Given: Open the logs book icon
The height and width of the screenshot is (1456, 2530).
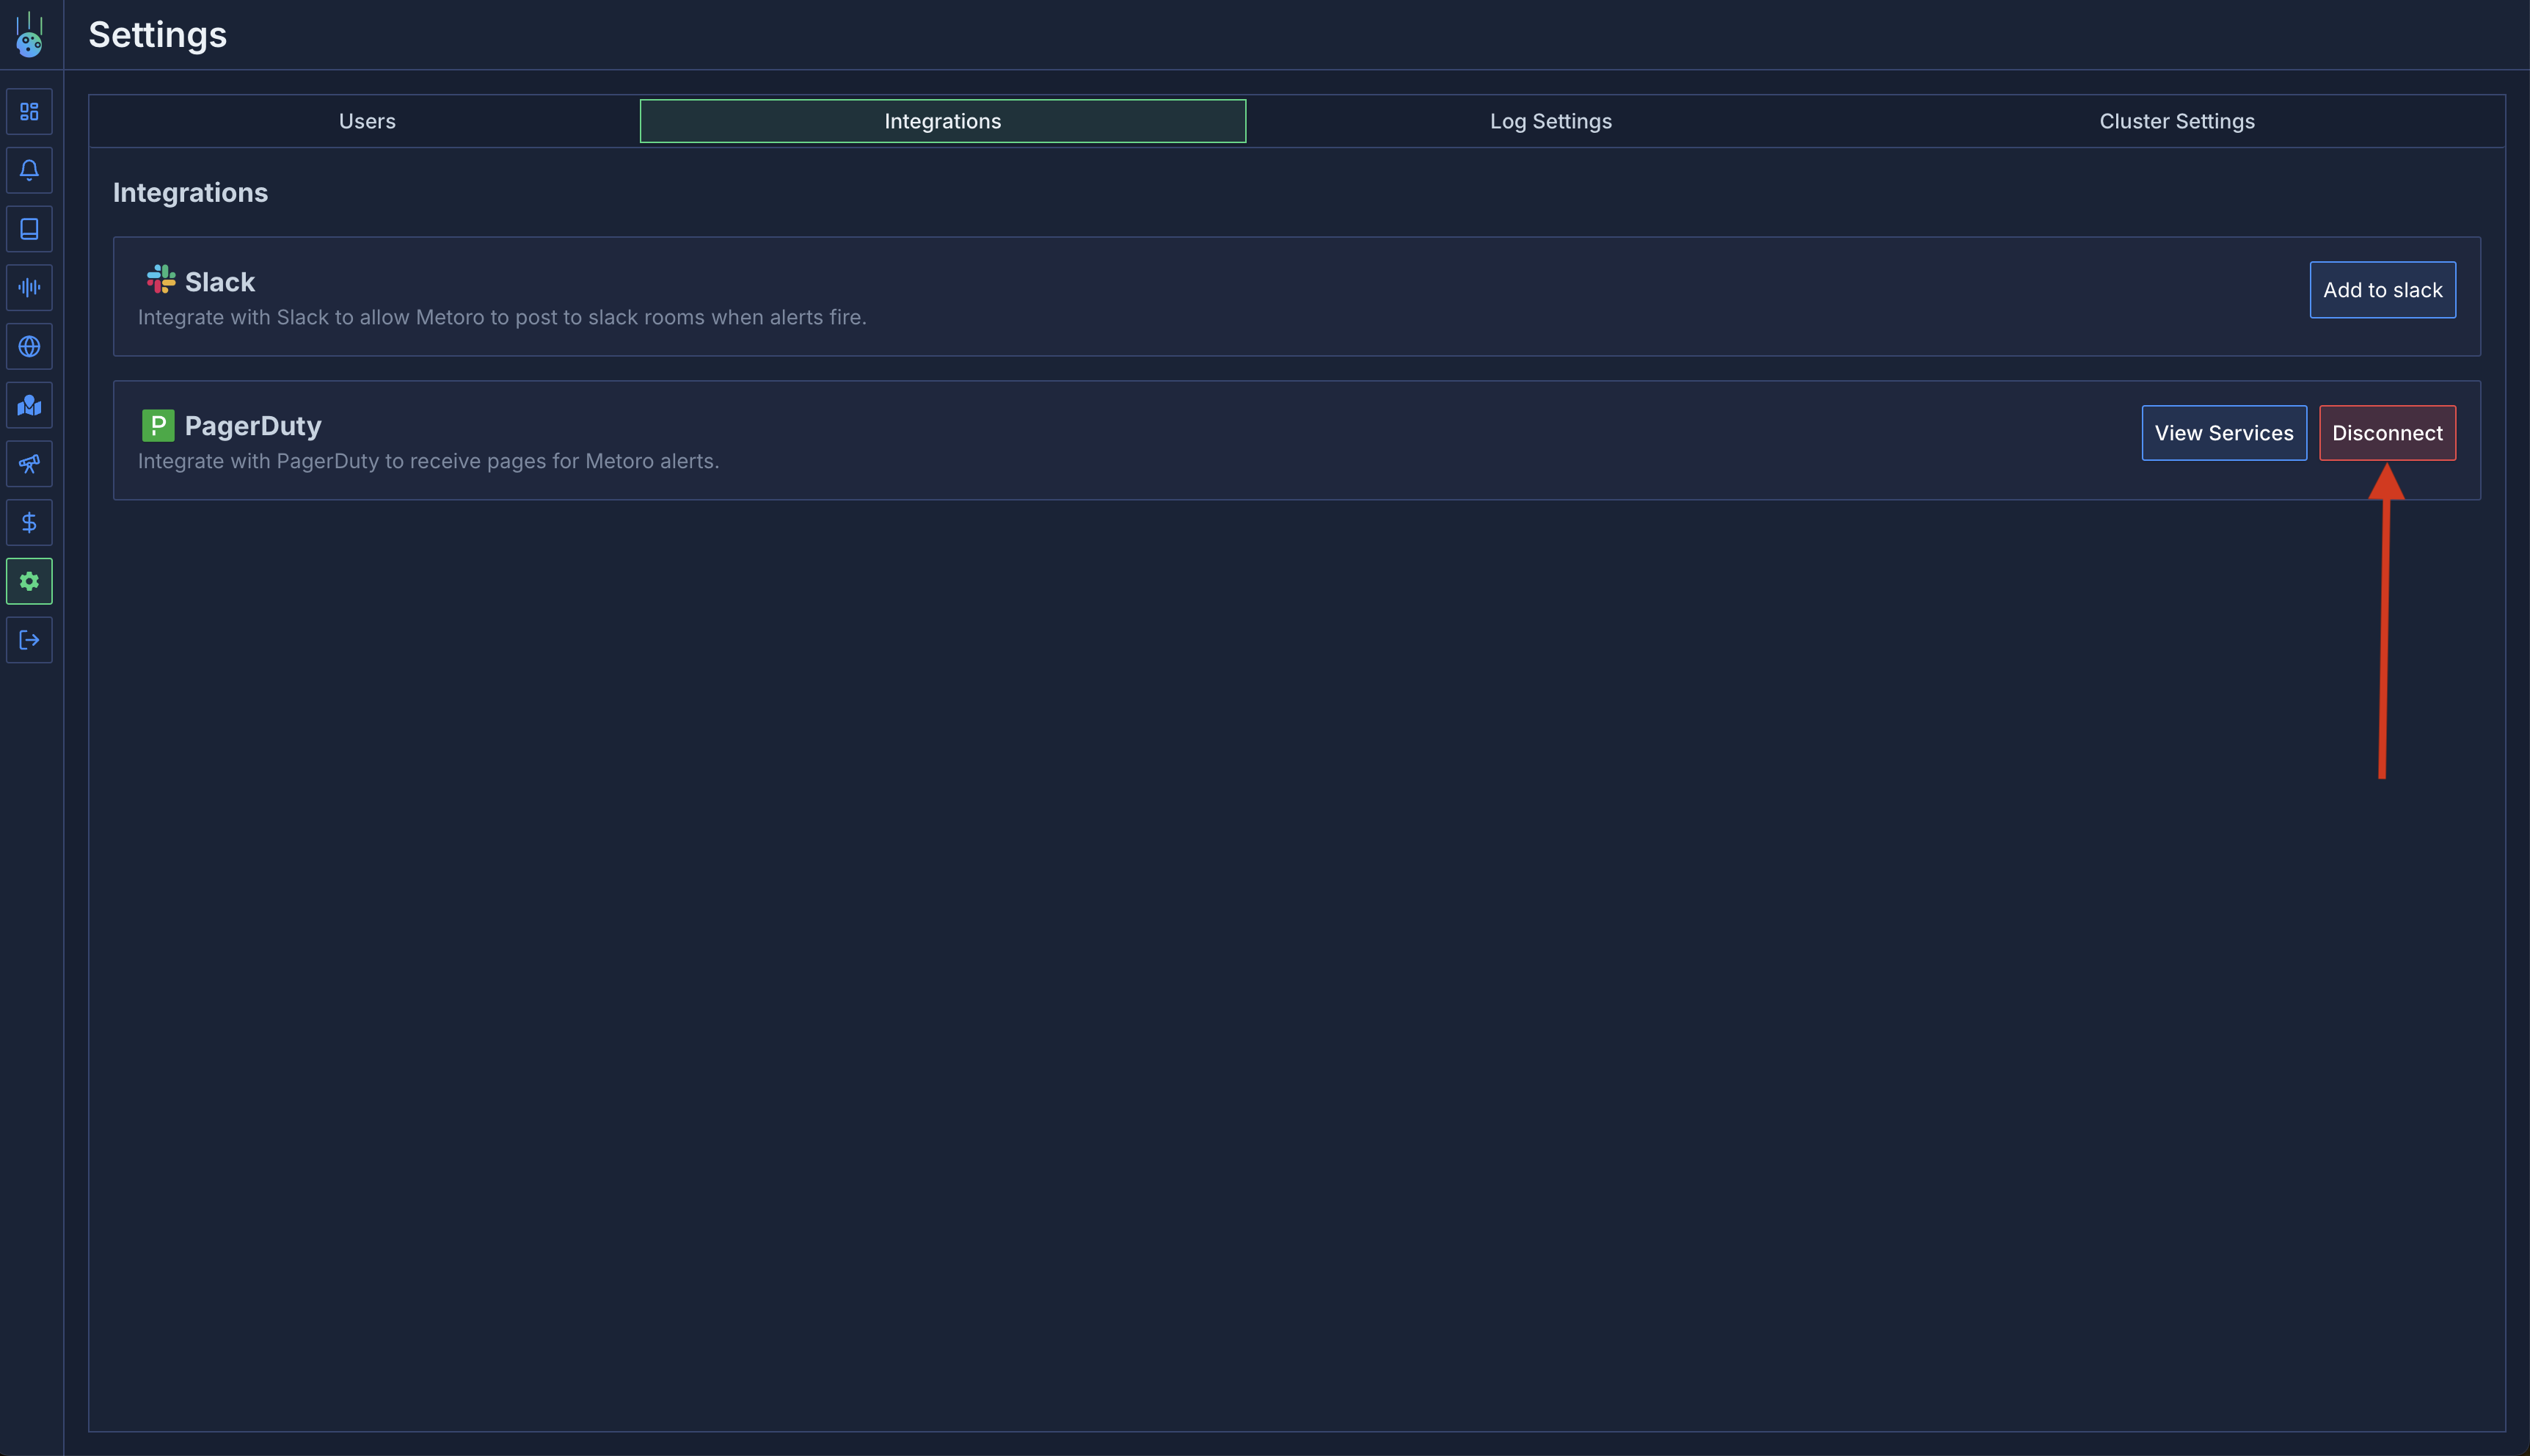Looking at the screenshot, I should pyautogui.click(x=29, y=228).
